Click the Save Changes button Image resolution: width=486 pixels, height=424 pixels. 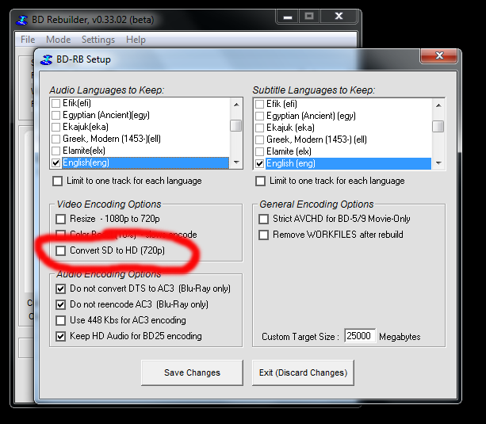pyautogui.click(x=192, y=372)
